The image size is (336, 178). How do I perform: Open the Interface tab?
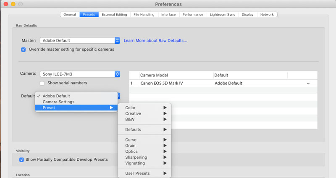point(168,15)
